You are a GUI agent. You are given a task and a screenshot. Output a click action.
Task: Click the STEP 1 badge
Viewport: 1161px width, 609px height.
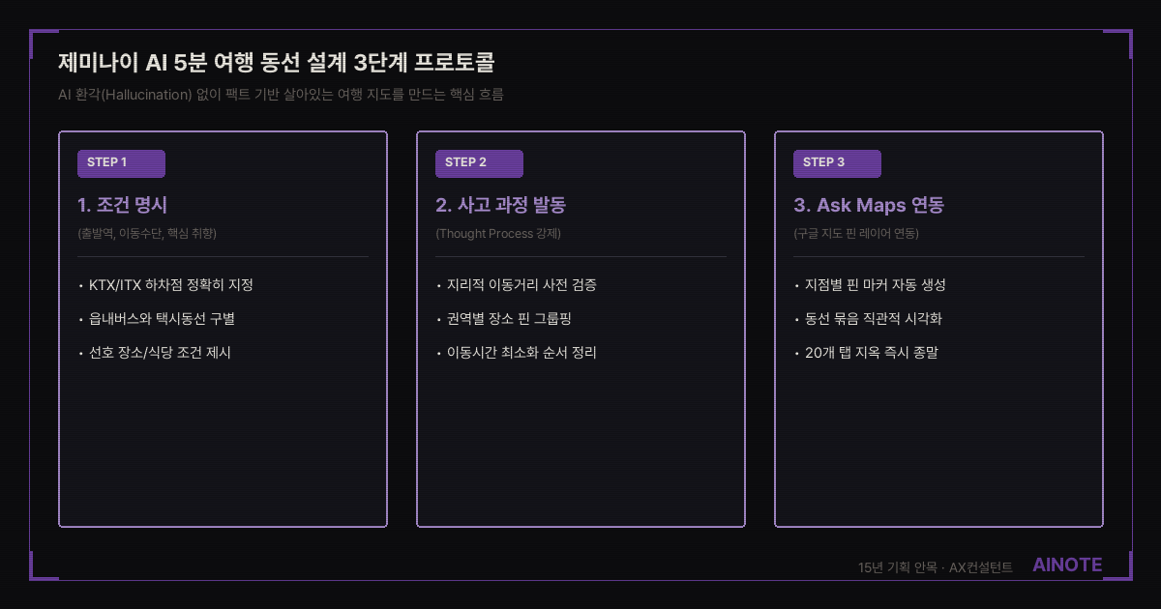pyautogui.click(x=121, y=163)
